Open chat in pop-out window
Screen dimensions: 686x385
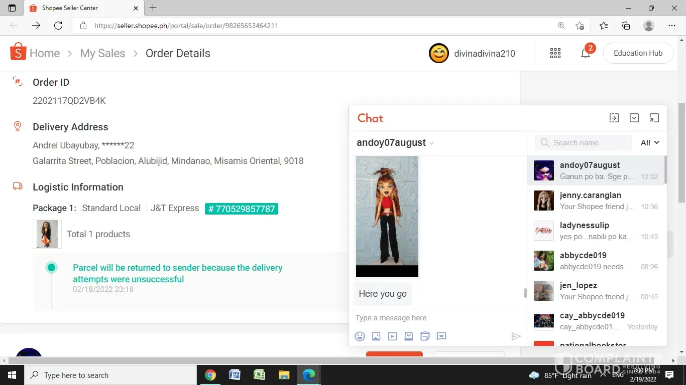654,118
